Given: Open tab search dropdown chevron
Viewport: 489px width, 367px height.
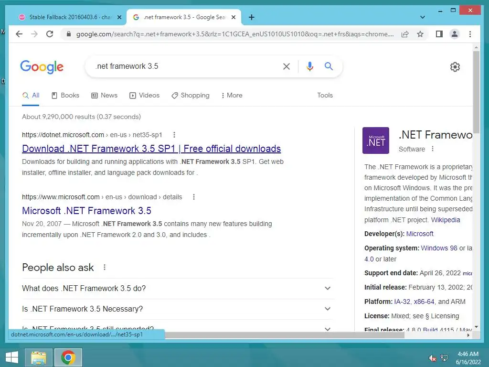Looking at the screenshot, I should coord(422,17).
